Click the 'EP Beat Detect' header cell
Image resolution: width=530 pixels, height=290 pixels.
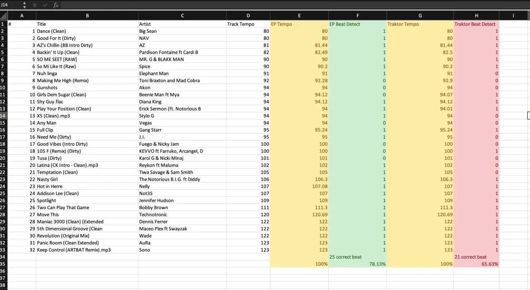(358, 24)
